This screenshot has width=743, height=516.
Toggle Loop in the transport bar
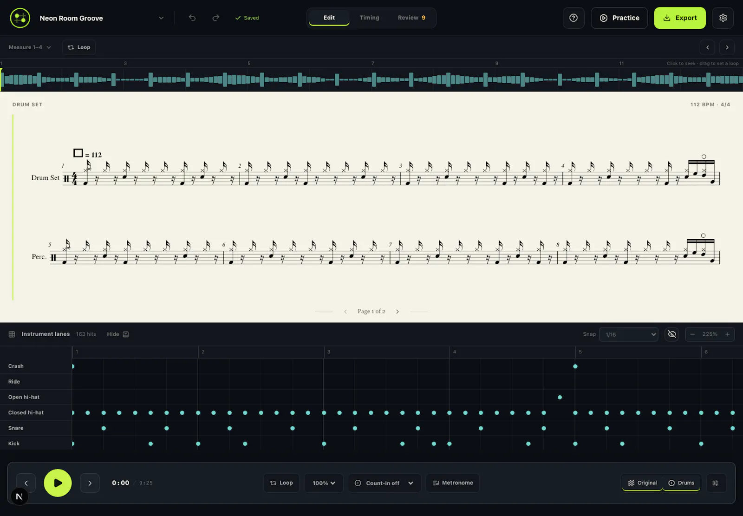(281, 483)
